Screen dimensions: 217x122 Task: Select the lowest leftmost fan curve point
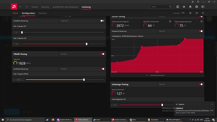pyautogui.click(x=117, y=62)
